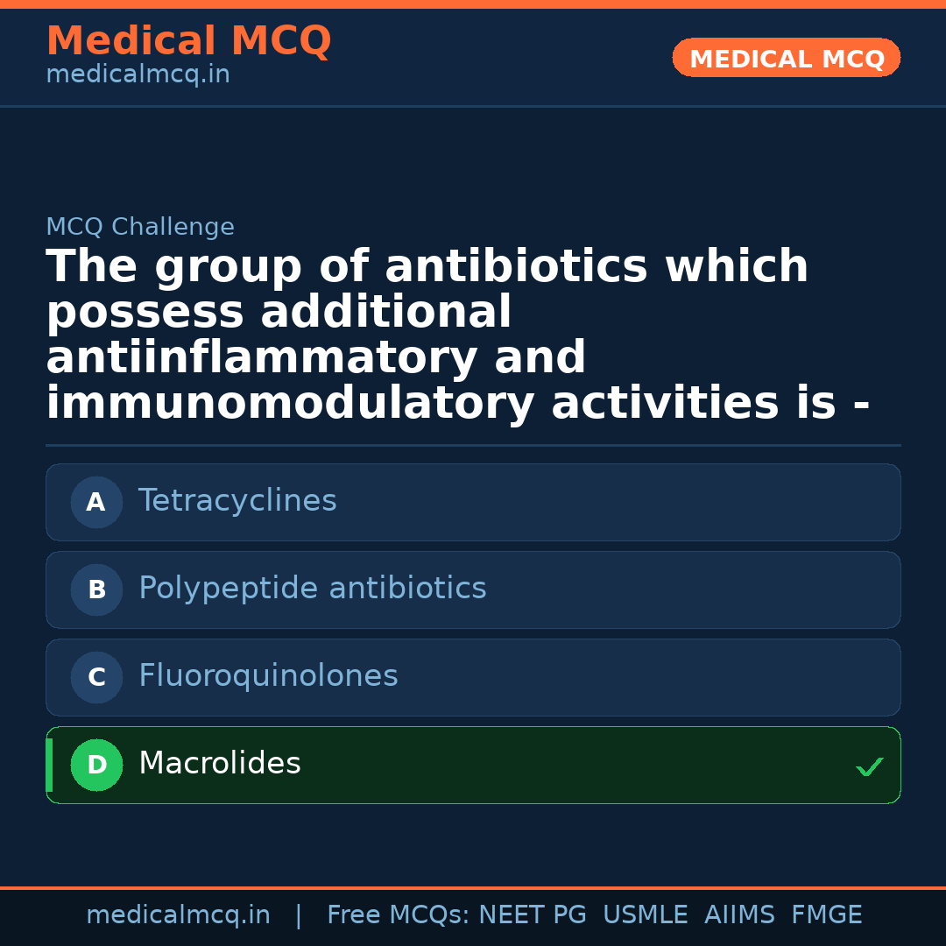
Task: Open the medicalmcq.in link in the footer
Action: [178, 915]
